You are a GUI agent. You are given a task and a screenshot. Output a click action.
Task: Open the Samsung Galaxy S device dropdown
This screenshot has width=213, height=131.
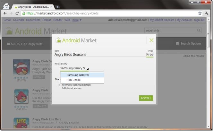click(x=74, y=68)
